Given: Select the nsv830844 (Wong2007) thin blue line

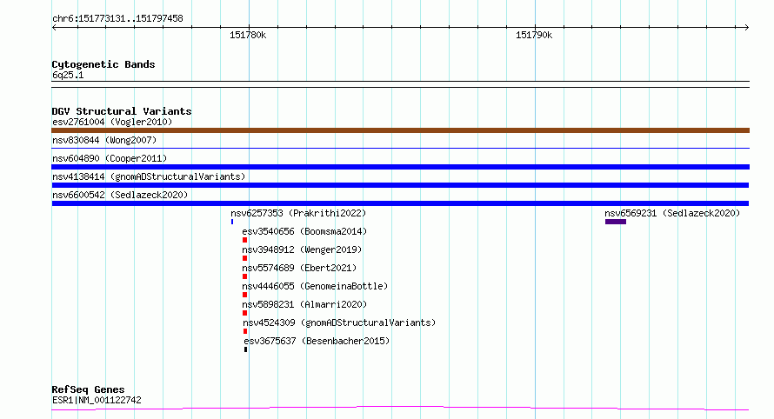Looking at the screenshot, I should [x=400, y=148].
